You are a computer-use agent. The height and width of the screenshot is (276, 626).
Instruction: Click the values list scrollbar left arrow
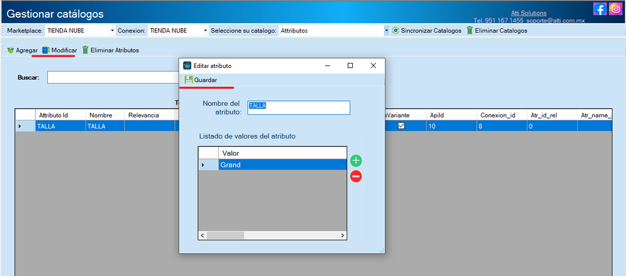pos(202,236)
